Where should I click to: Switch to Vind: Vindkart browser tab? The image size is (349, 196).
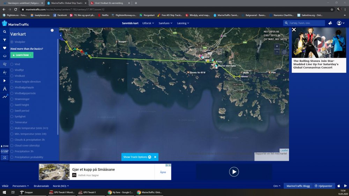click(110, 3)
